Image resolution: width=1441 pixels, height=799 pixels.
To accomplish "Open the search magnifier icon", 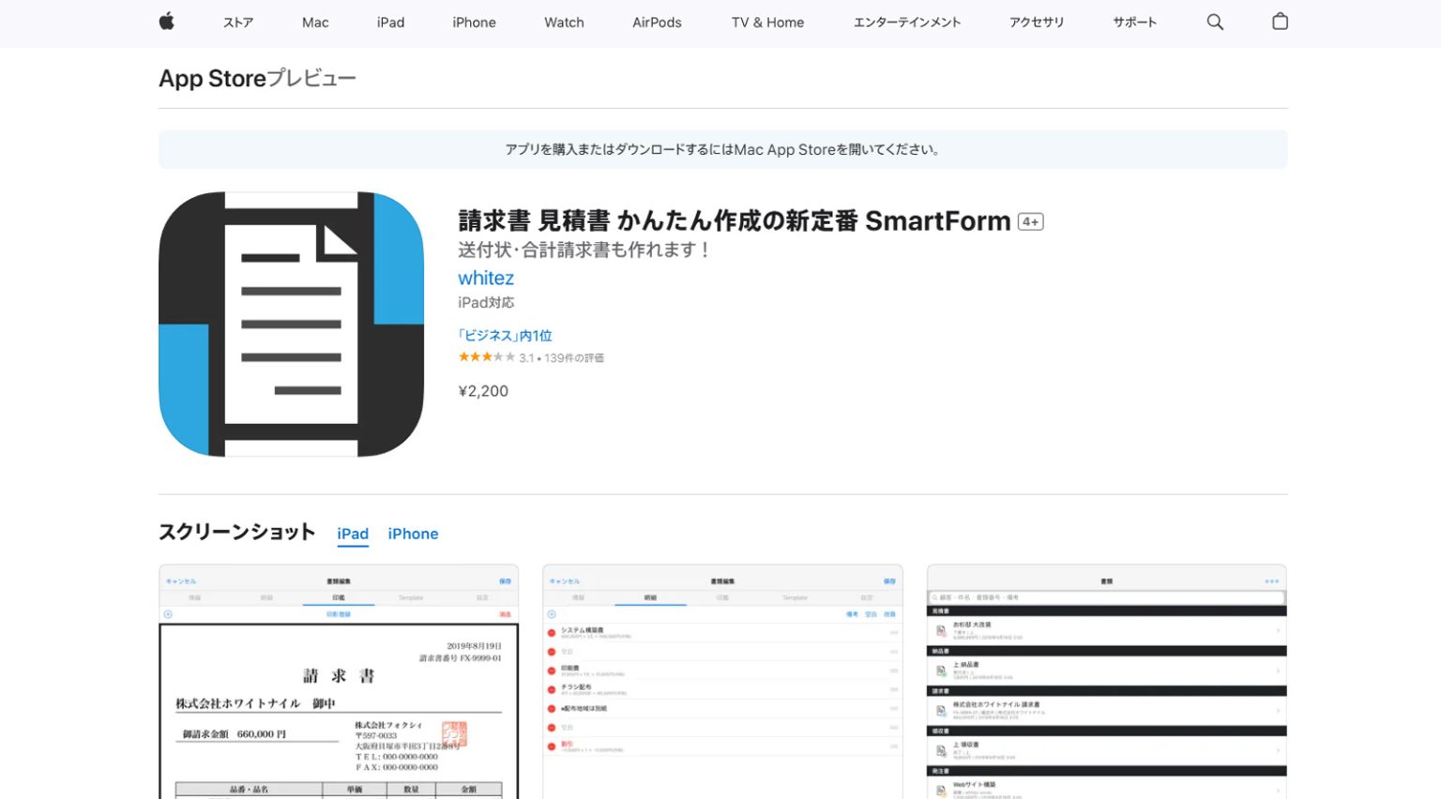I will pyautogui.click(x=1215, y=22).
